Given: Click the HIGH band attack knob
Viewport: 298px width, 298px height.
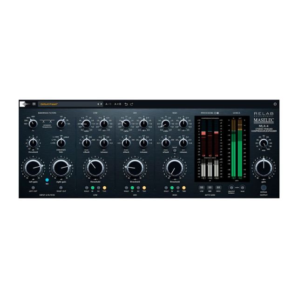Looking at the screenshot, I should (166, 143).
